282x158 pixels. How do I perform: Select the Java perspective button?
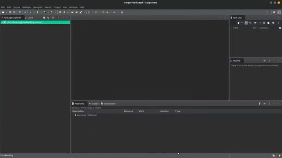(279, 12)
